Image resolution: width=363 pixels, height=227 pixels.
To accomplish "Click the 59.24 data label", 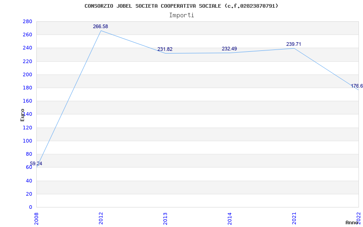I will click(x=36, y=163).
